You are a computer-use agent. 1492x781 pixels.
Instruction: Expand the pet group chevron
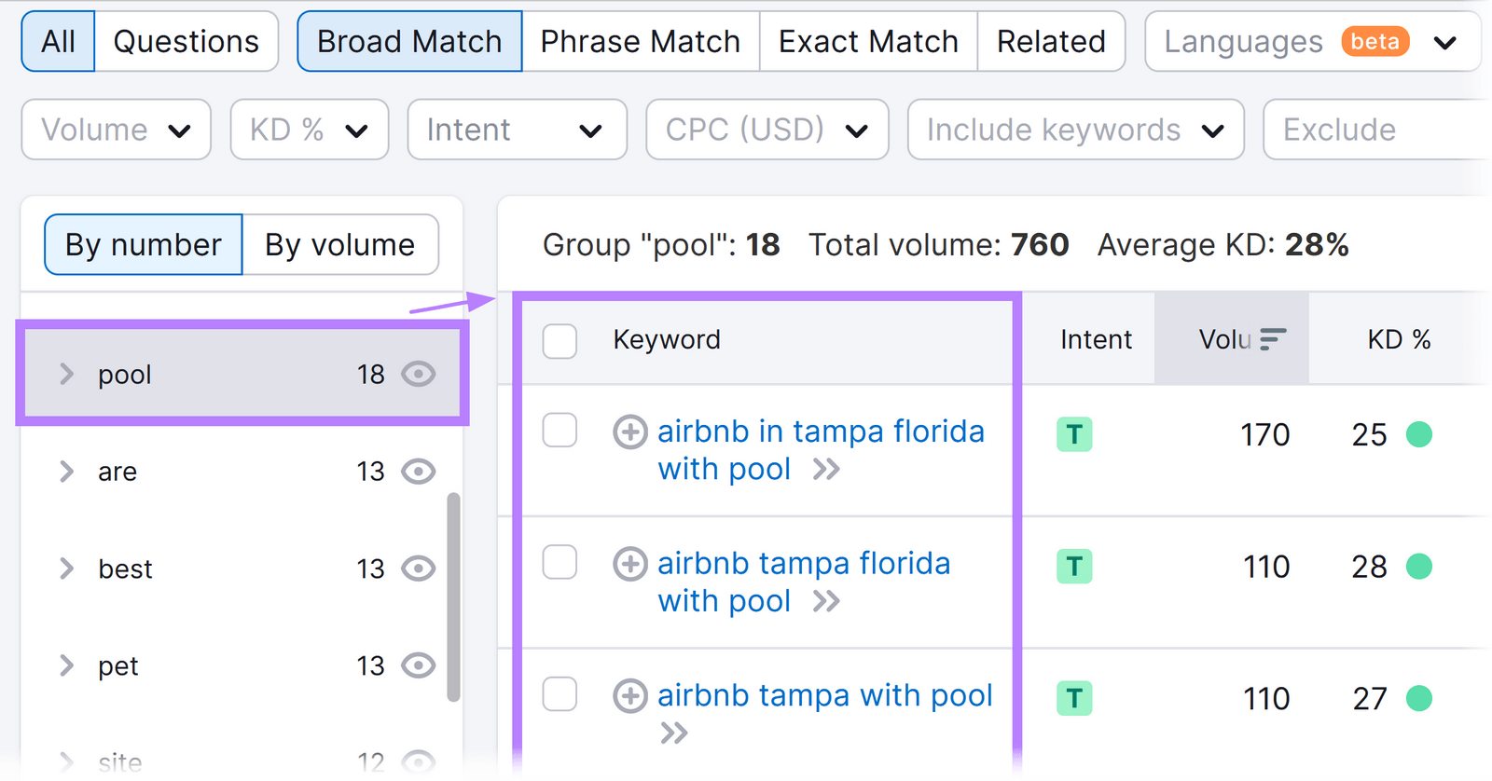click(66, 665)
